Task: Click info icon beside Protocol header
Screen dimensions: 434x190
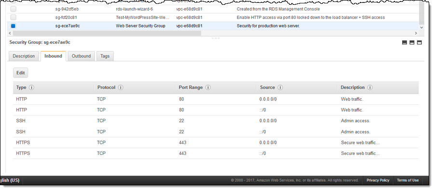Action: (121, 88)
